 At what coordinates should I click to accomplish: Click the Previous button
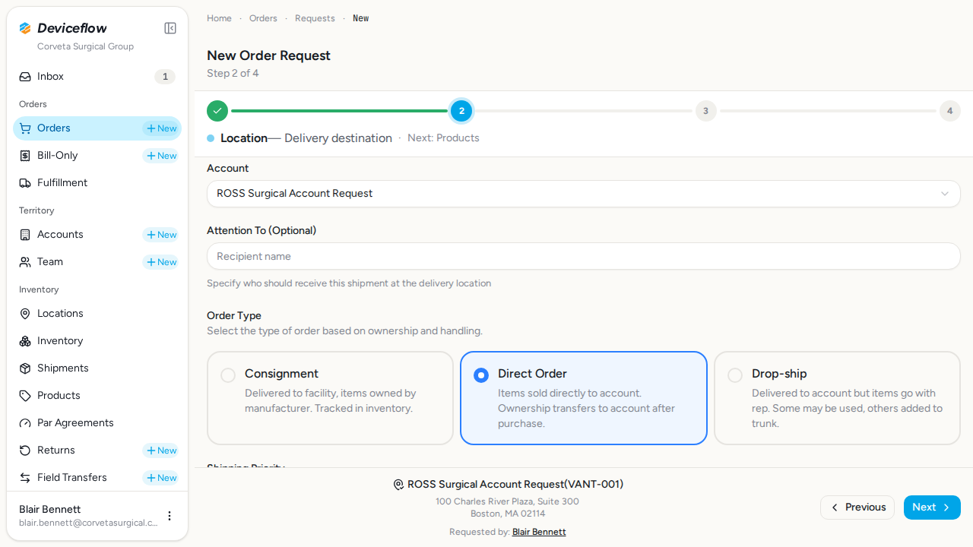(x=857, y=507)
